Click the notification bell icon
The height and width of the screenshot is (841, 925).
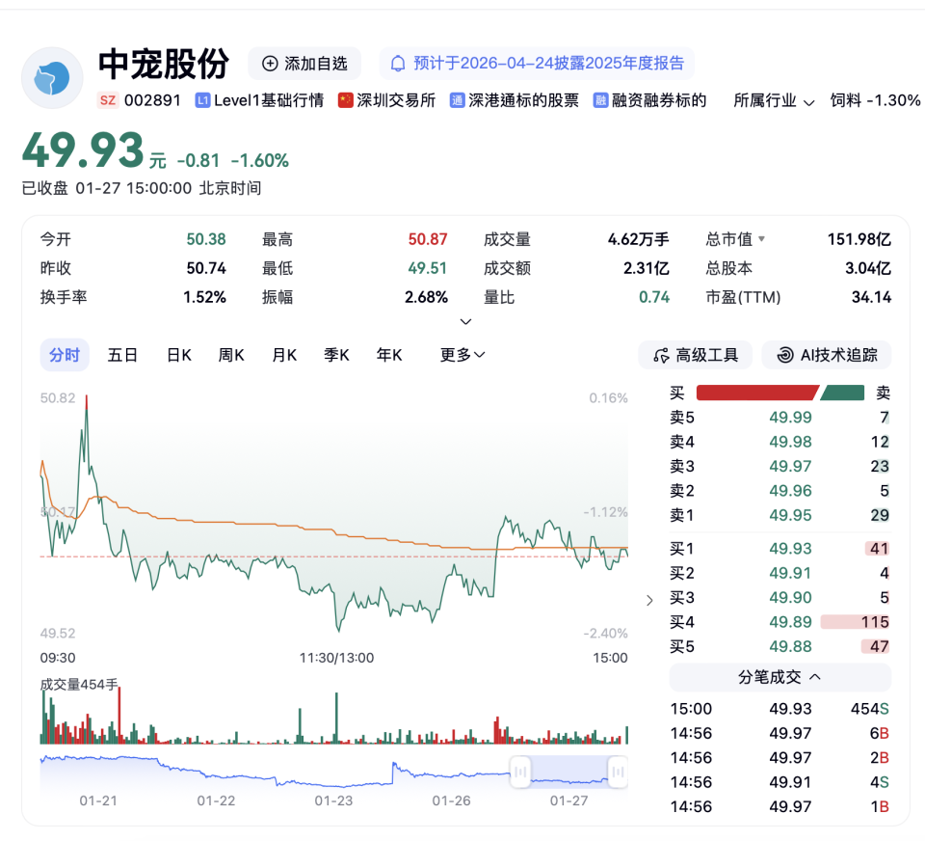[397, 64]
